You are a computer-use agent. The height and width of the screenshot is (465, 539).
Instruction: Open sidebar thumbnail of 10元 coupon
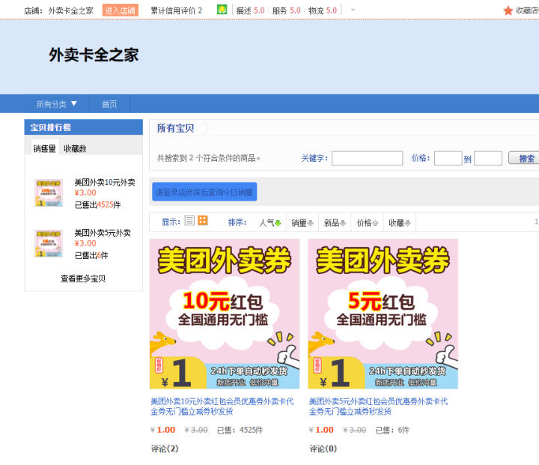click(x=49, y=193)
